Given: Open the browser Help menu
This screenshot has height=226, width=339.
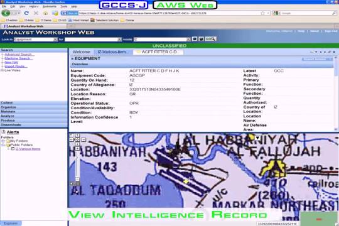Looking at the screenshot, I should pyautogui.click(x=74, y=6).
